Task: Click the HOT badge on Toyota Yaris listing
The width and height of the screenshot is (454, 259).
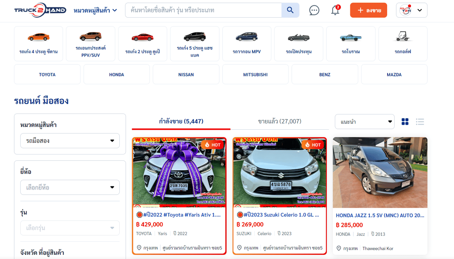Action: point(213,145)
